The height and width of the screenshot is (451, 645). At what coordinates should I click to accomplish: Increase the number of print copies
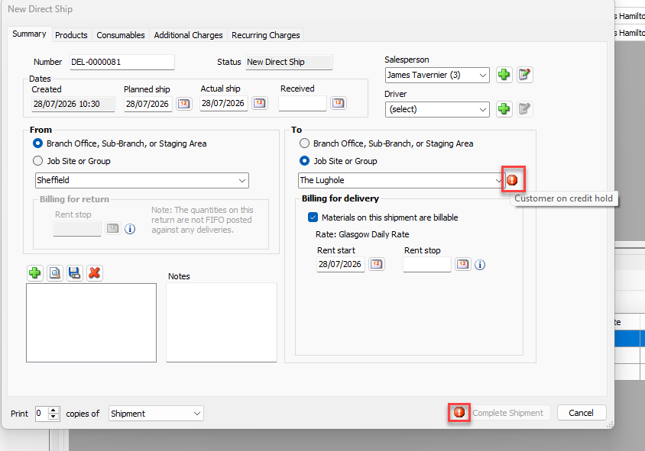53,410
